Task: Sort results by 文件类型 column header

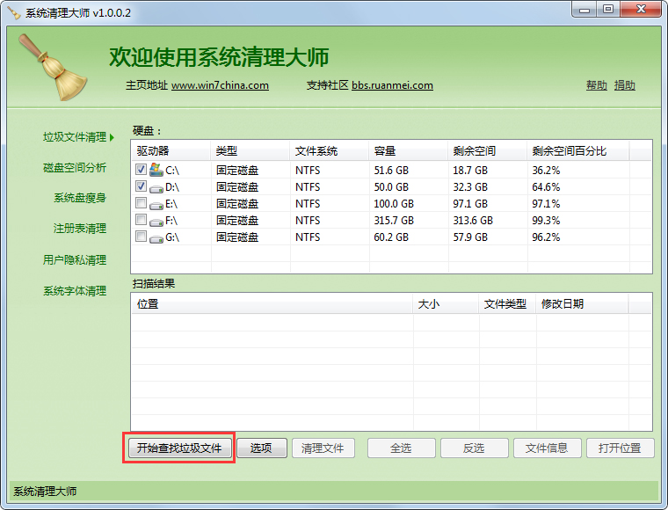Action: [x=507, y=303]
